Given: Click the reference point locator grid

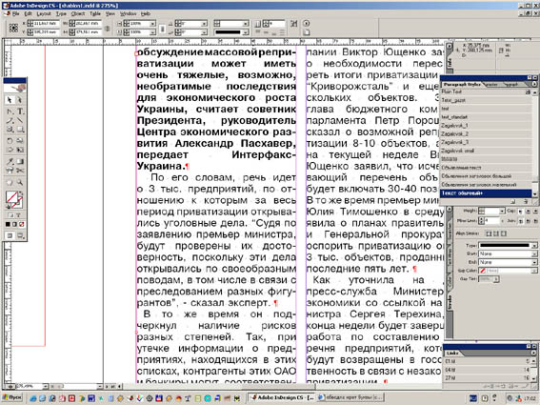Looking at the screenshot, I should point(13,28).
